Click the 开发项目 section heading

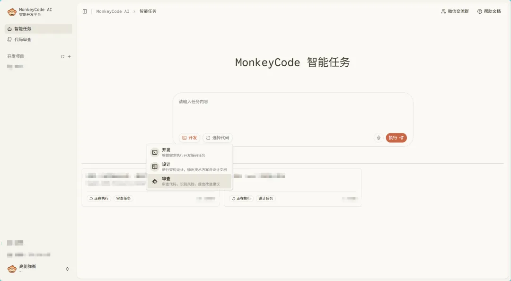pyautogui.click(x=16, y=56)
